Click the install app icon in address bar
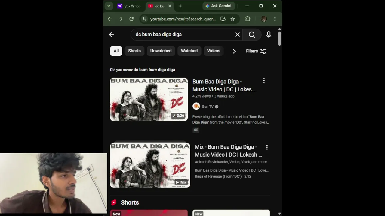Image resolution: width=385 pixels, height=216 pixels. point(223,19)
